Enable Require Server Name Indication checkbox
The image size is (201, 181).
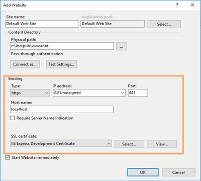point(12,118)
